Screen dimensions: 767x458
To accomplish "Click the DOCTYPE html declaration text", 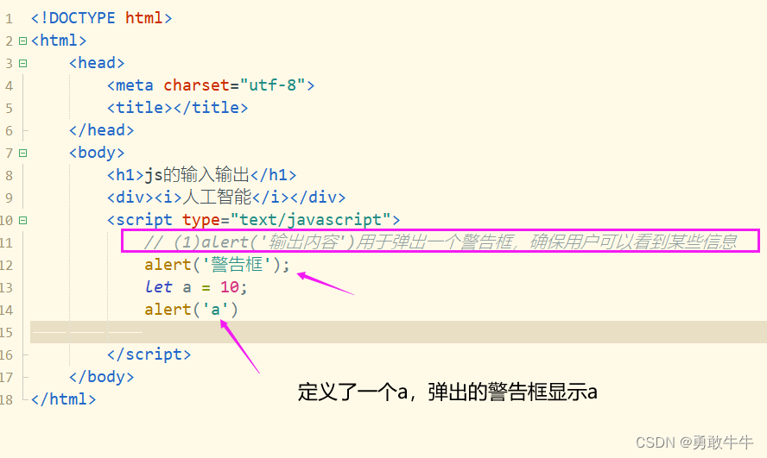I will point(101,18).
